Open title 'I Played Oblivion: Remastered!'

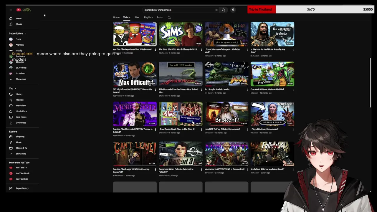264,129
